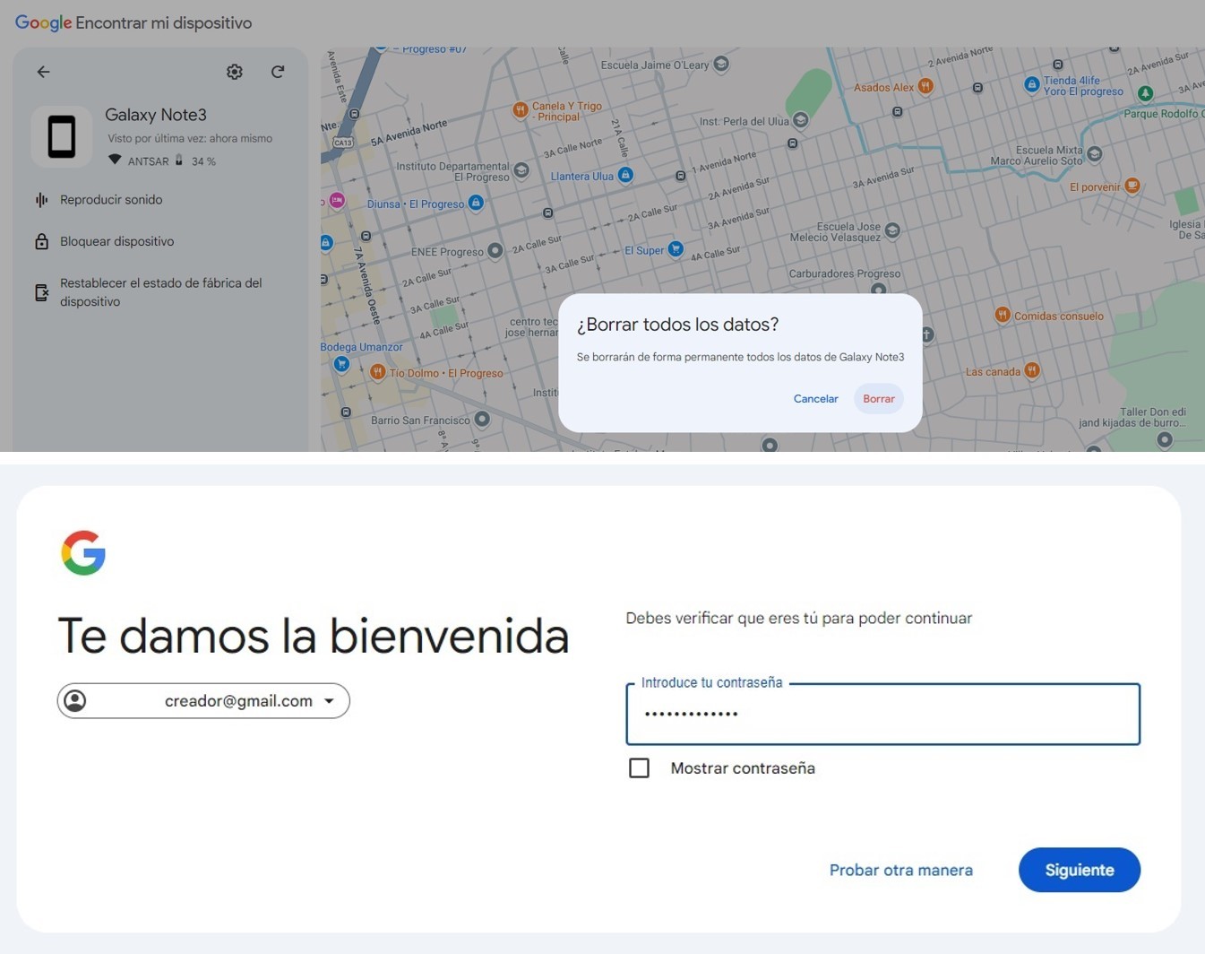Click the Llantera Ulua map marker
The height and width of the screenshot is (954, 1205).
pyautogui.click(x=625, y=175)
